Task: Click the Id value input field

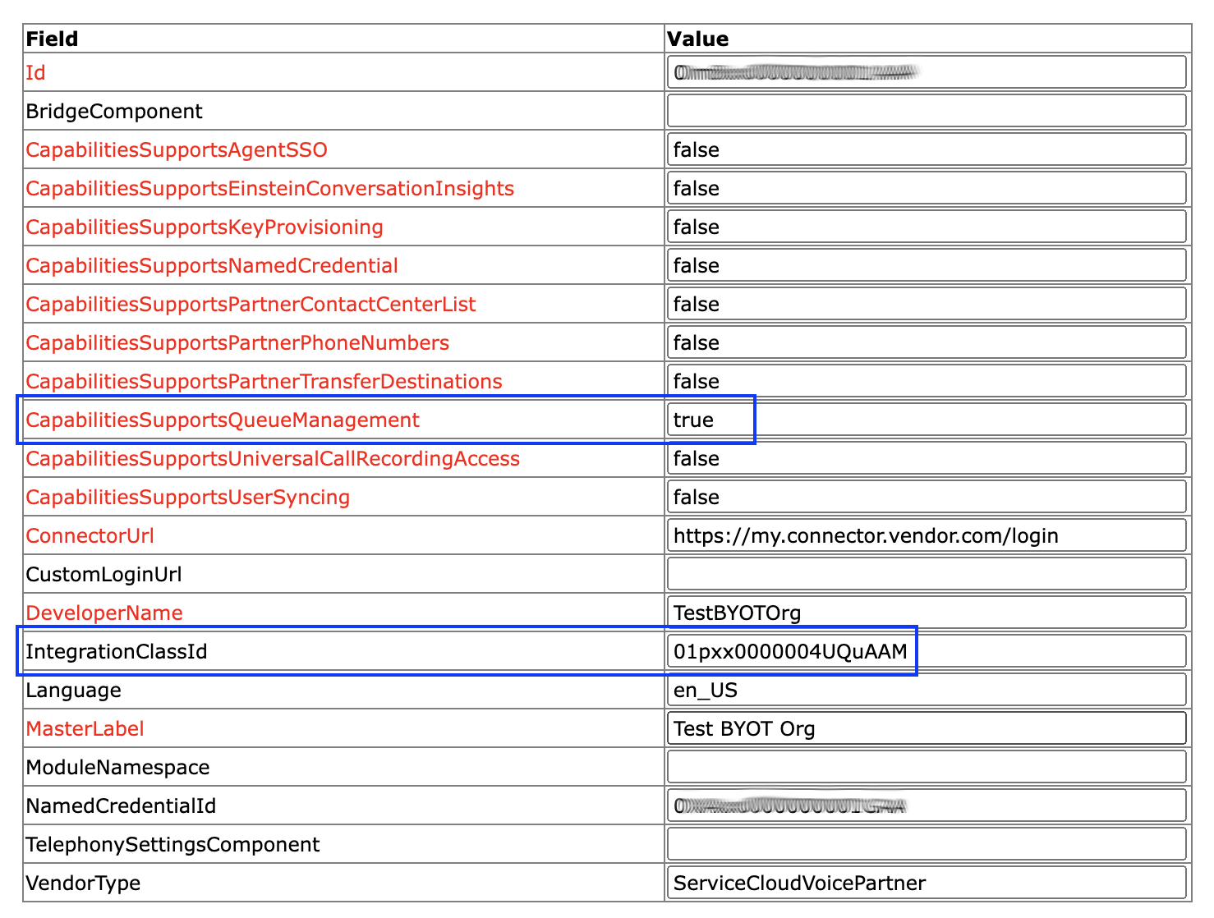Action: (x=926, y=72)
